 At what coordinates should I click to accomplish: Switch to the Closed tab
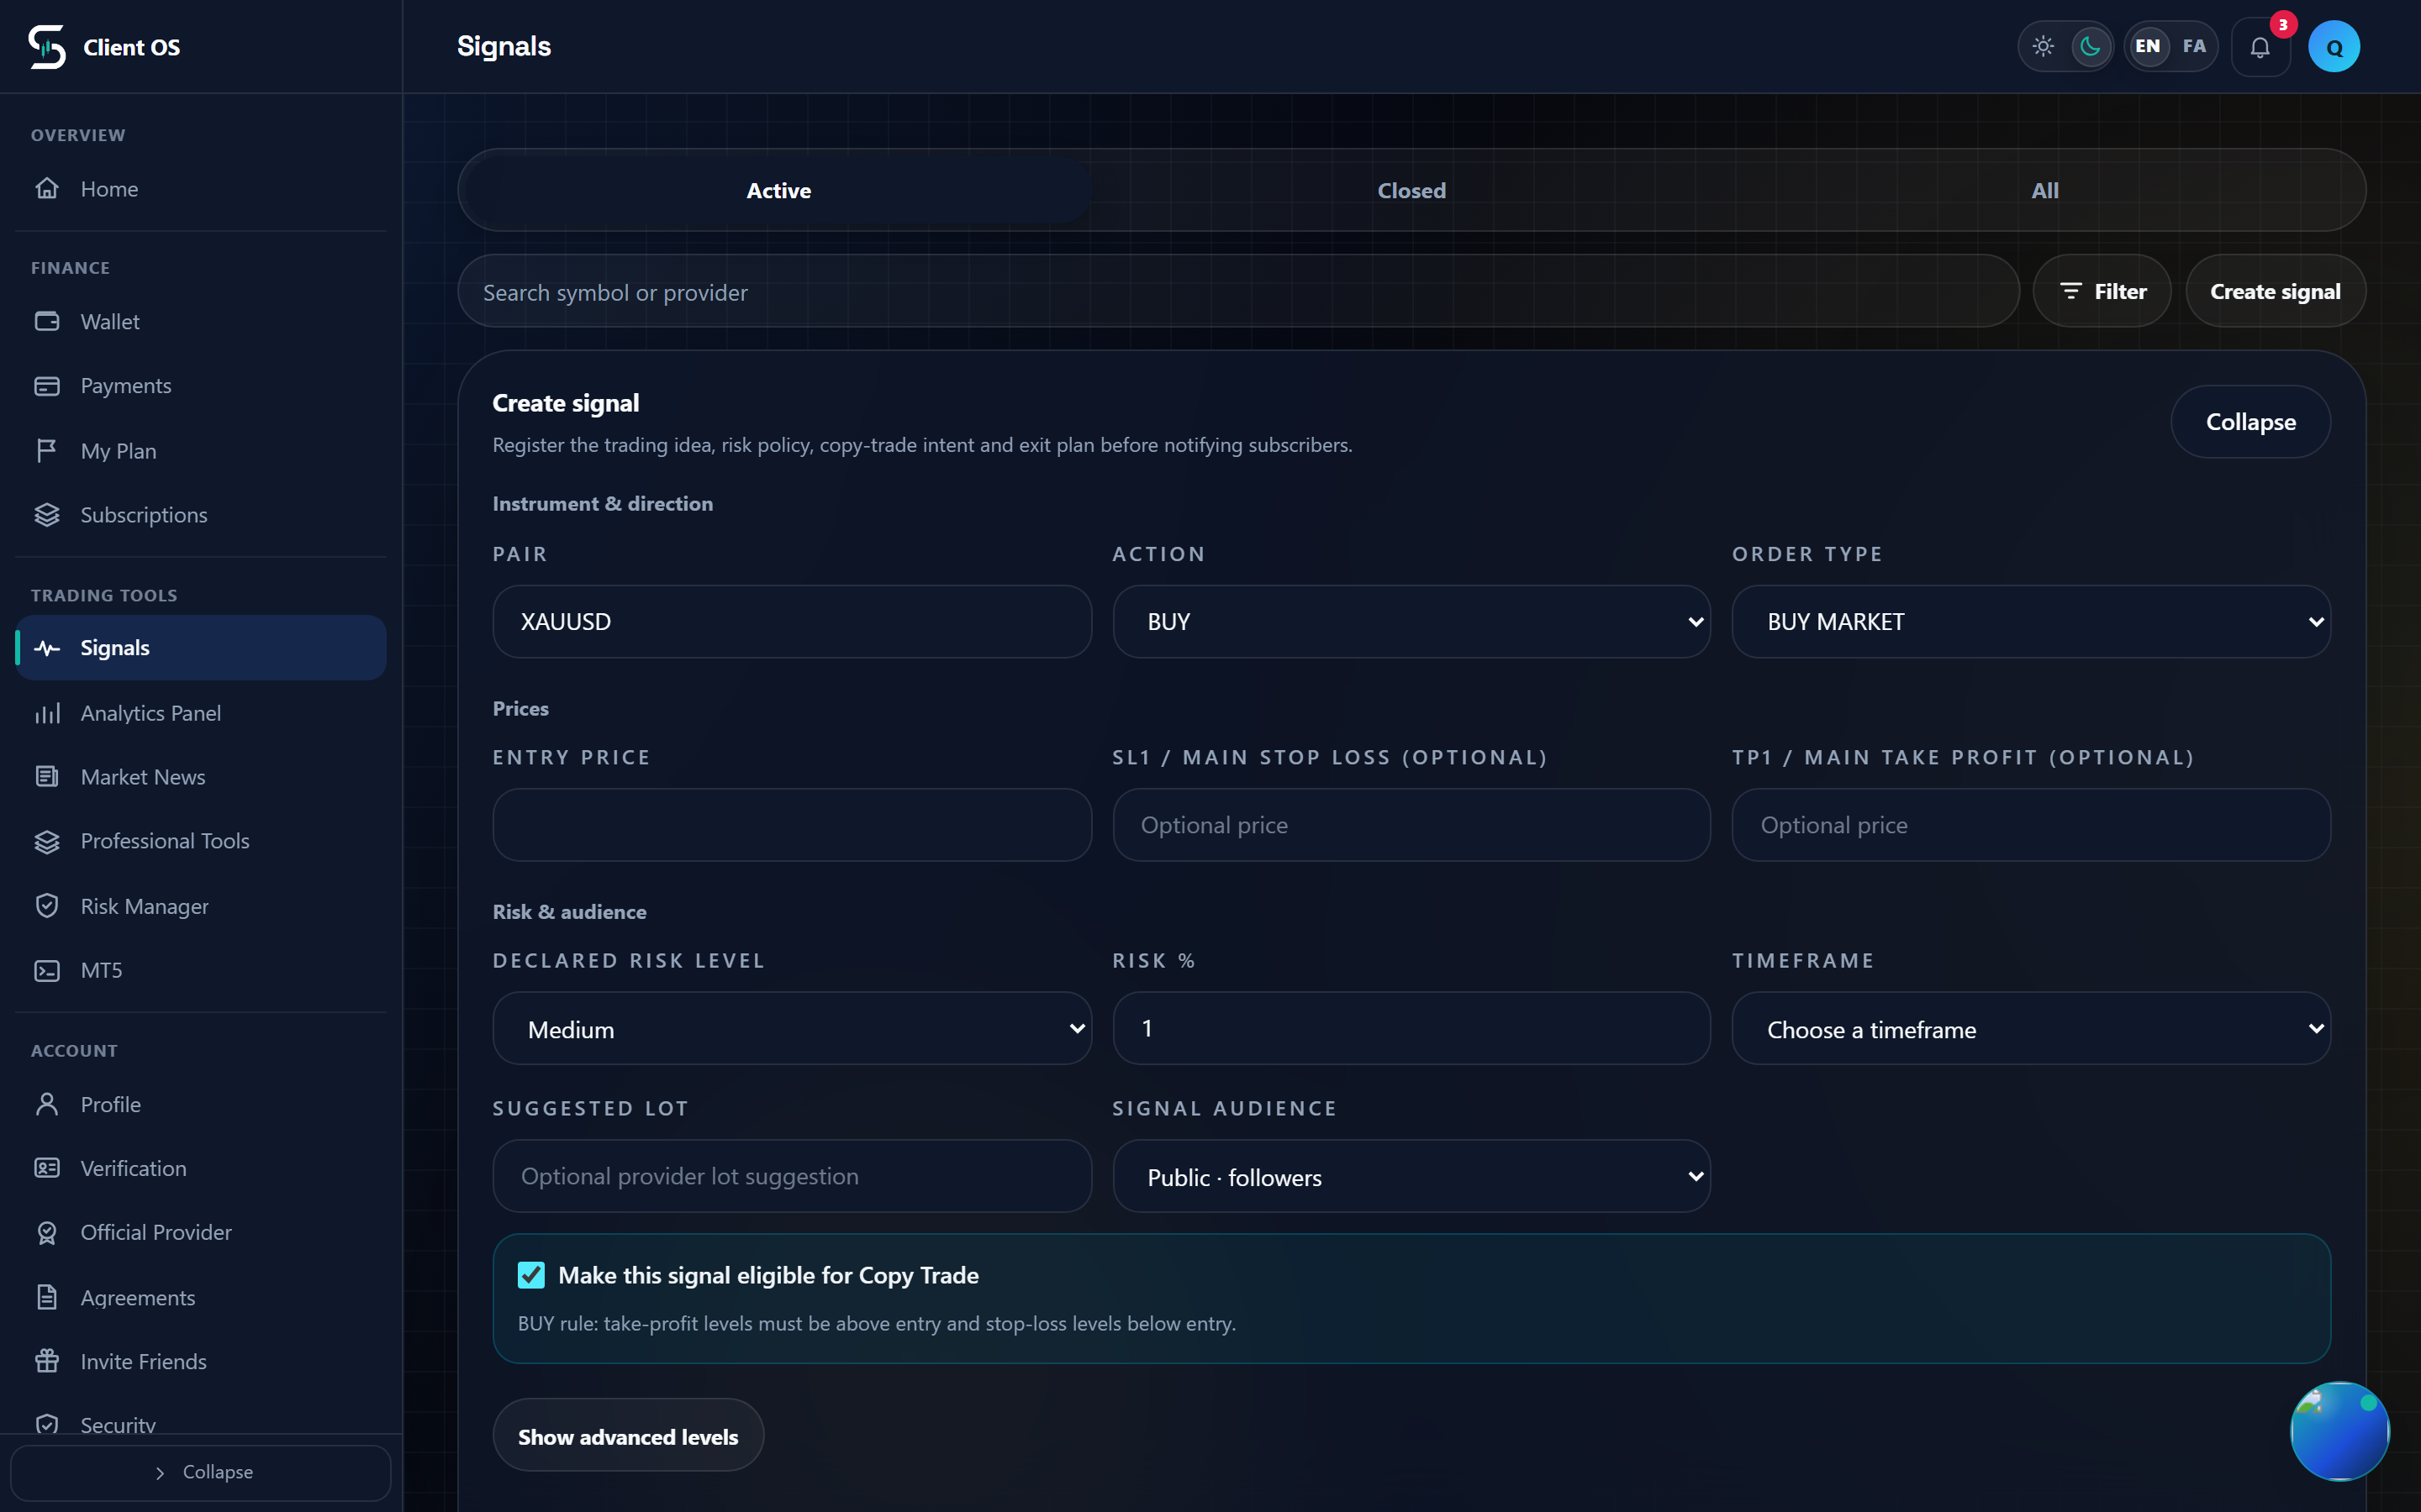tap(1411, 190)
